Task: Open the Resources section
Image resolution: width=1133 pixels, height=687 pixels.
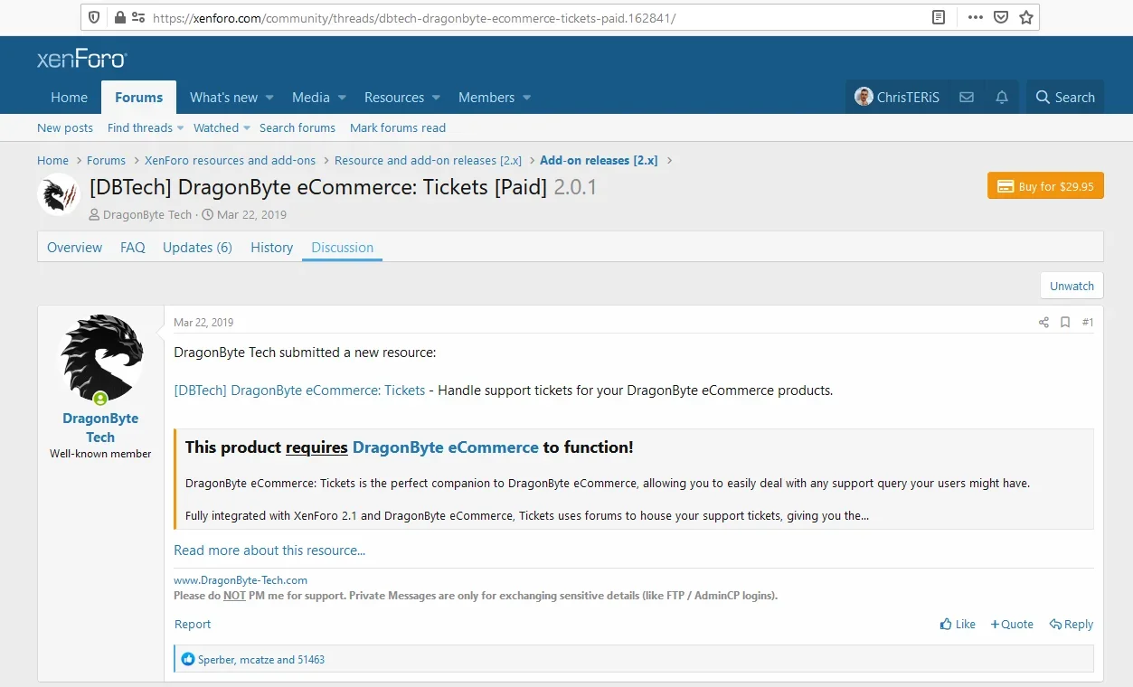Action: click(x=394, y=97)
